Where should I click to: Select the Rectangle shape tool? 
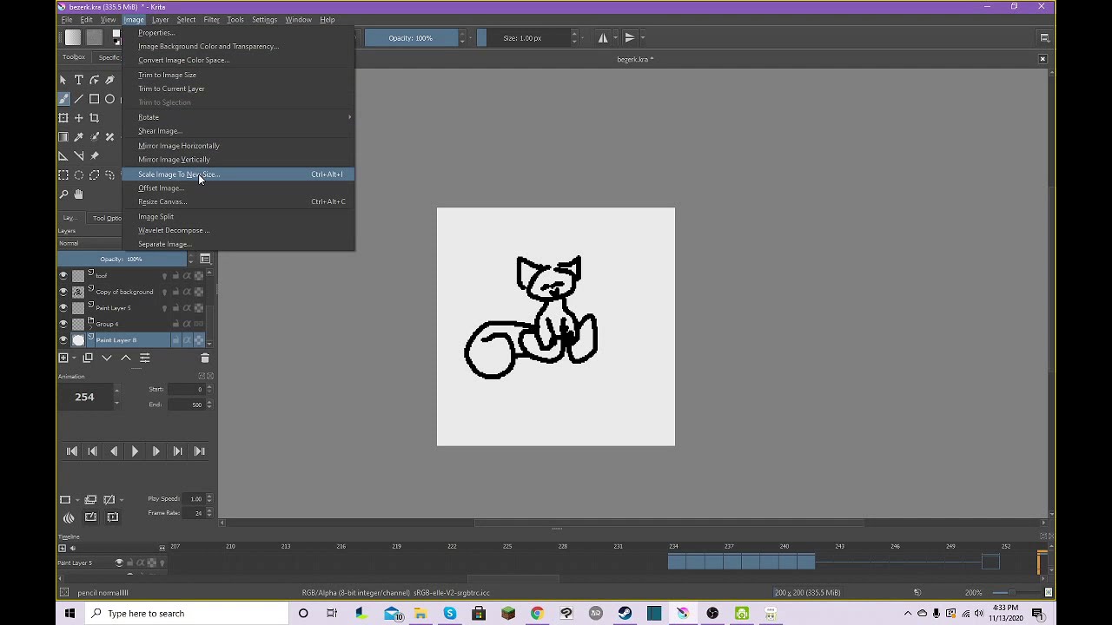point(94,99)
